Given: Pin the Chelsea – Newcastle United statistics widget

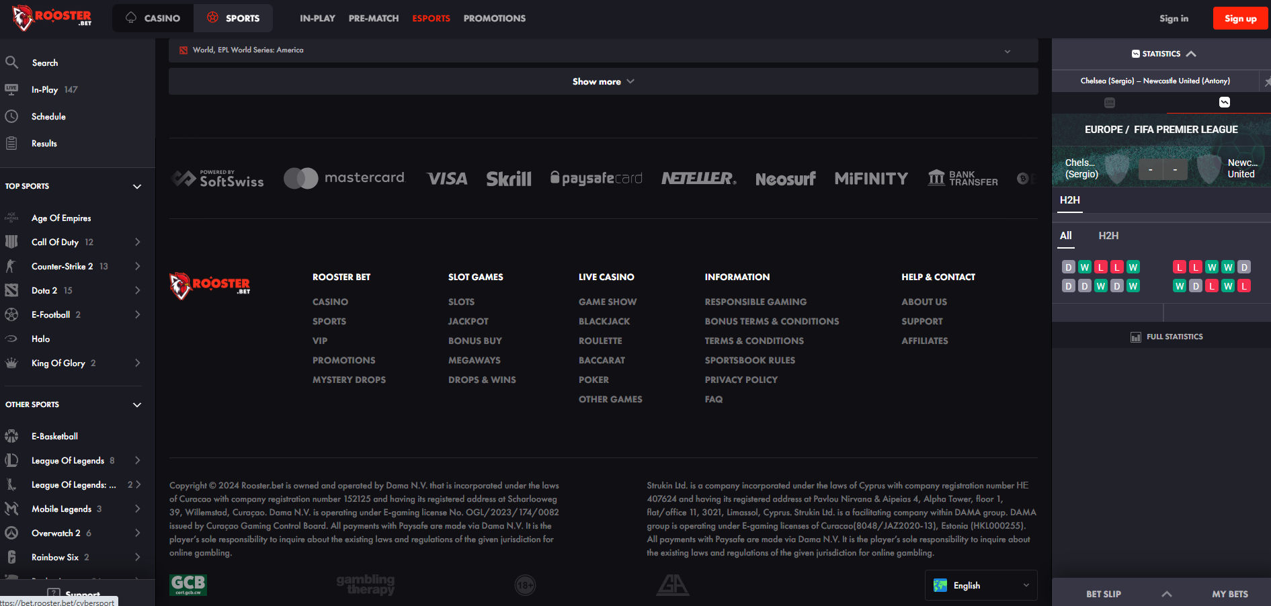Looking at the screenshot, I should click(1267, 81).
